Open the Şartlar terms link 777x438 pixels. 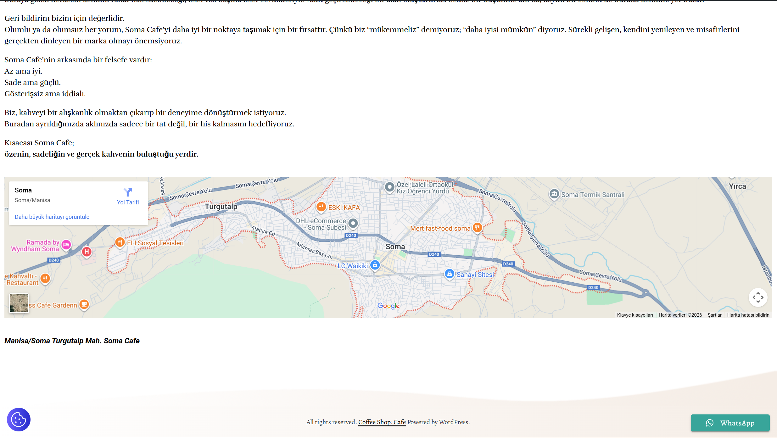coord(714,315)
